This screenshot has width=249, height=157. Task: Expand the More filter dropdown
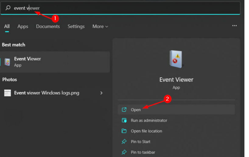pyautogui.click(x=100, y=27)
